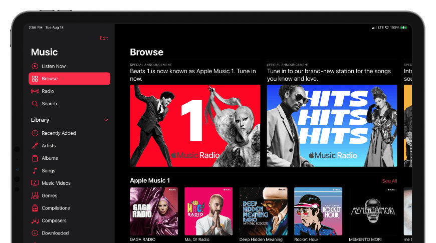
Task: Select the Browse sidebar item
Action: point(70,79)
